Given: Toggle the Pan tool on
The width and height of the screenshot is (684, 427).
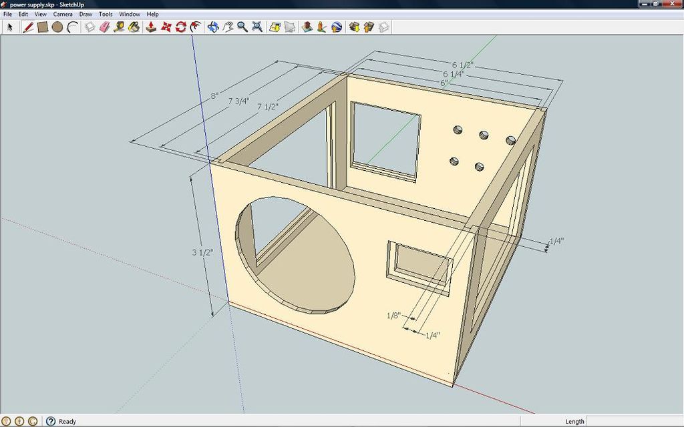Looking at the screenshot, I should (228, 27).
